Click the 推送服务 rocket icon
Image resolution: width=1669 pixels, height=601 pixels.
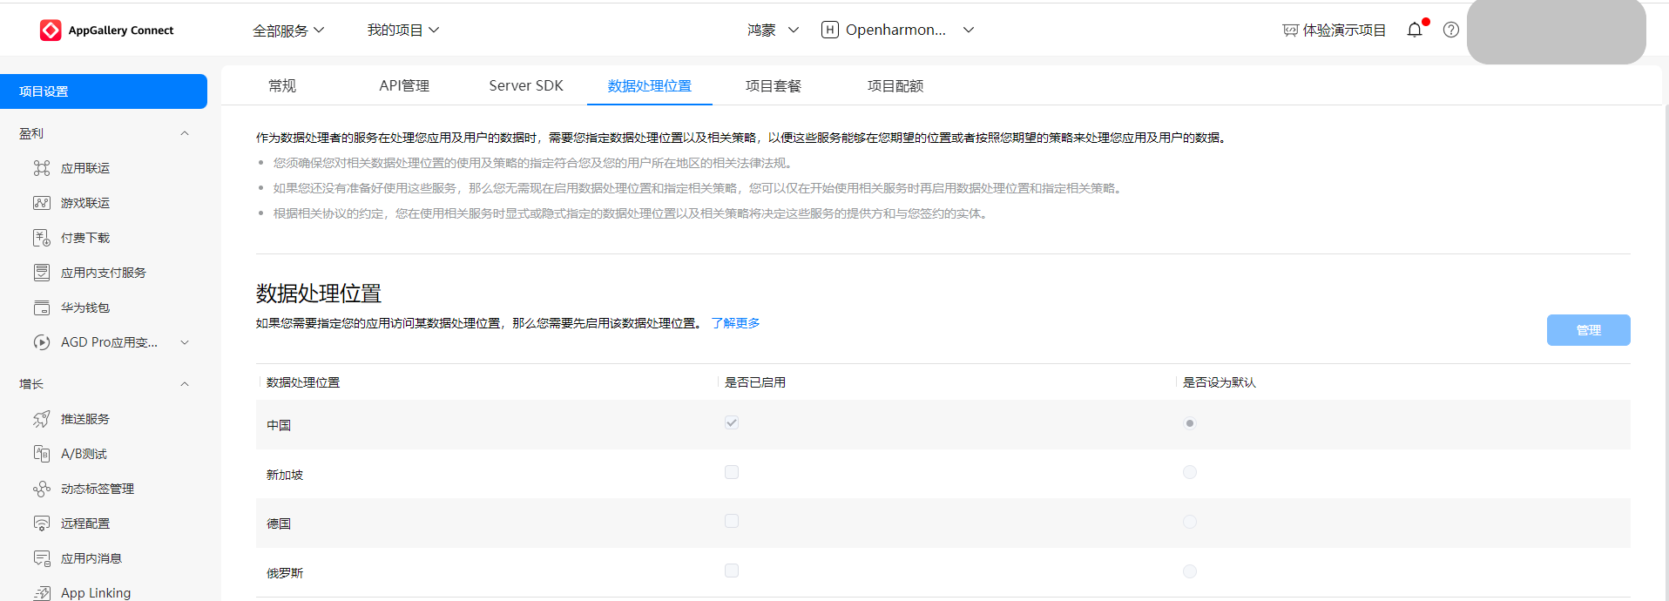tap(42, 419)
